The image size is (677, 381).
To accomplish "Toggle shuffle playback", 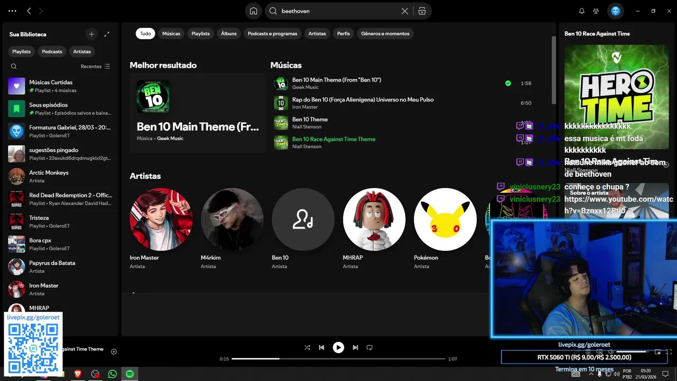I will pos(307,348).
